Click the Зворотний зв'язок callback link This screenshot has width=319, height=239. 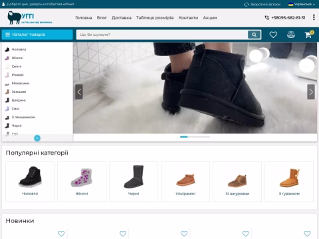[265, 4]
